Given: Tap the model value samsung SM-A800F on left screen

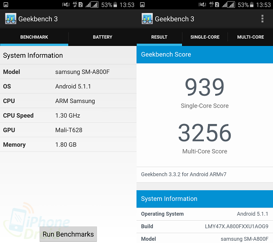Looking at the screenshot, I should (82, 72).
